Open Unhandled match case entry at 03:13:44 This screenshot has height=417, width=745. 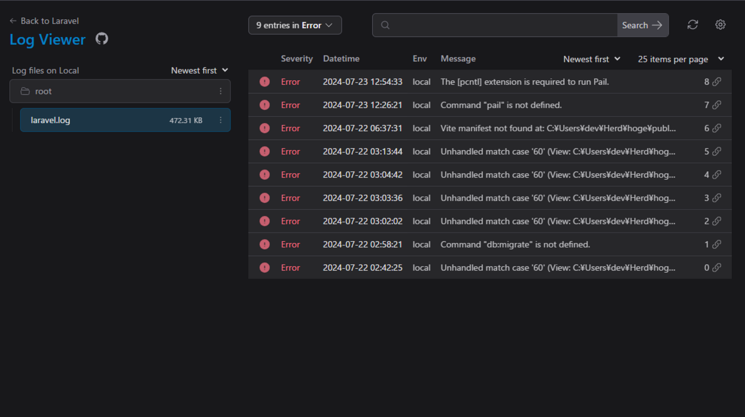490,151
